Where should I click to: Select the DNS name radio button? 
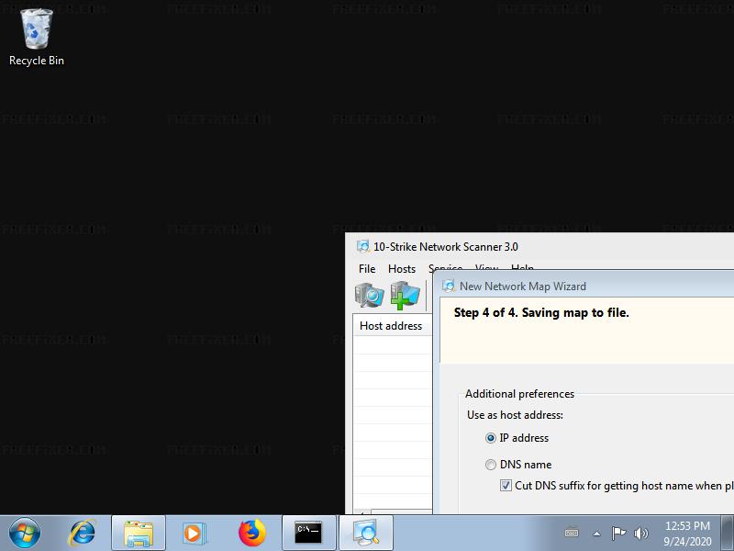click(x=491, y=465)
